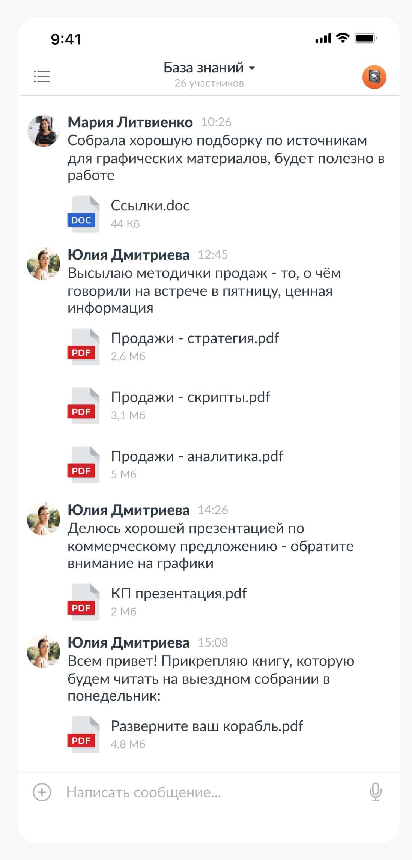Image resolution: width=412 pixels, height=860 pixels.
Task: Click PDF icon of Продажи - скрипты.pdf
Action: [84, 406]
